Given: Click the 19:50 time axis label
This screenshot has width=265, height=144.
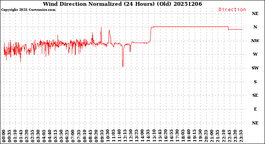Looking at the screenshot, I should click(200, 136).
